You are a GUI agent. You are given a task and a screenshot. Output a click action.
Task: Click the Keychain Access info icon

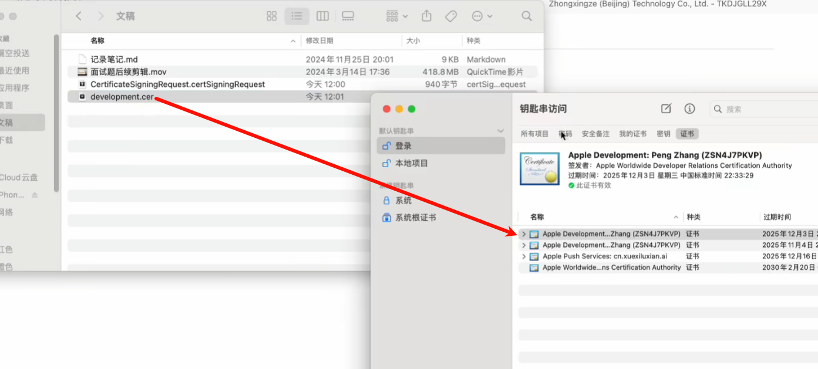(x=690, y=109)
